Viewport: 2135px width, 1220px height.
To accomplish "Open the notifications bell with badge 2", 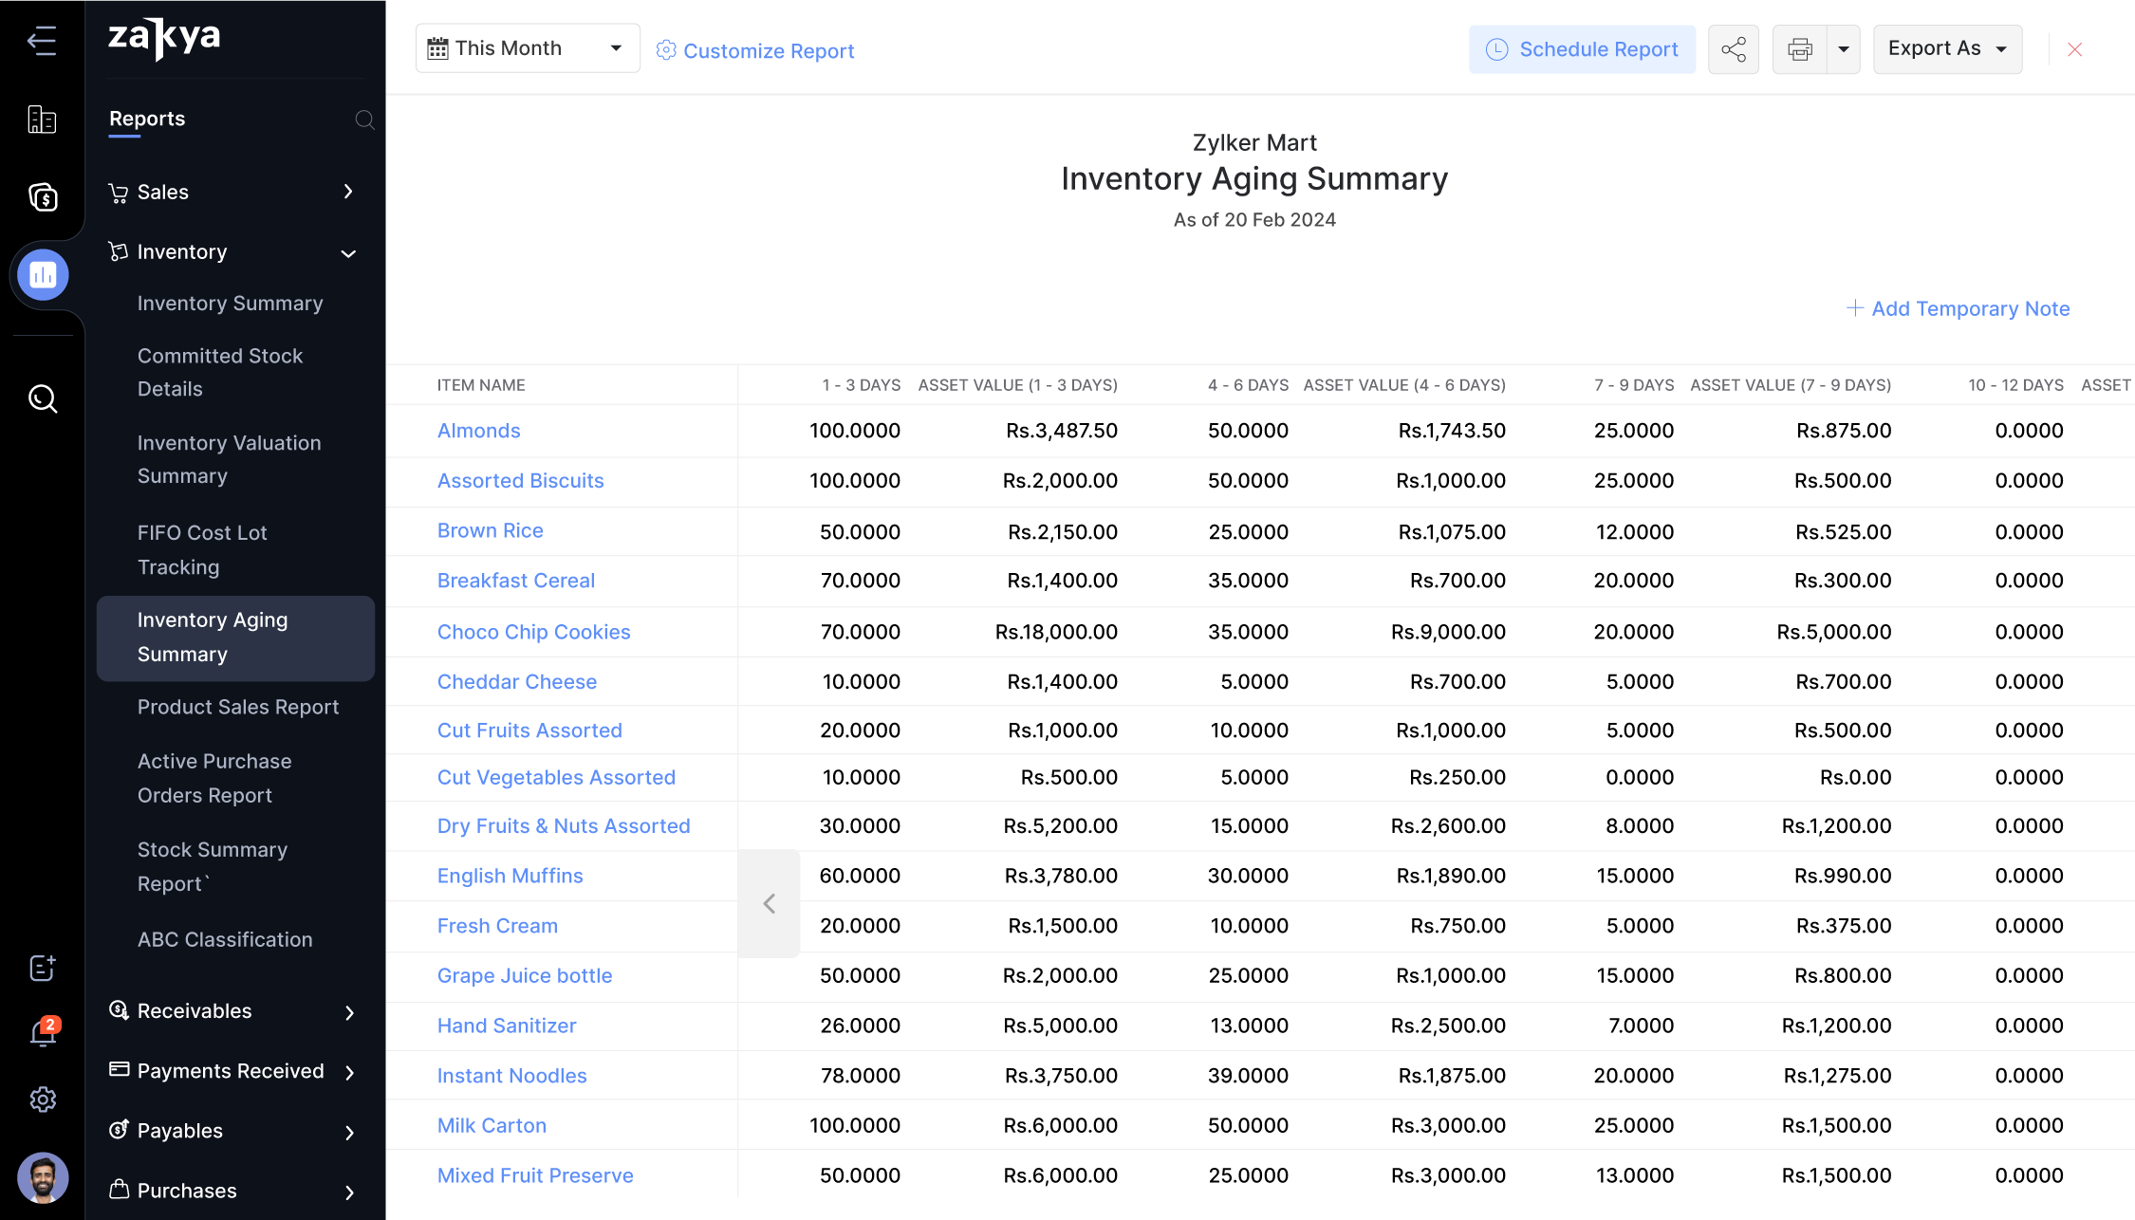I will tap(42, 1034).
